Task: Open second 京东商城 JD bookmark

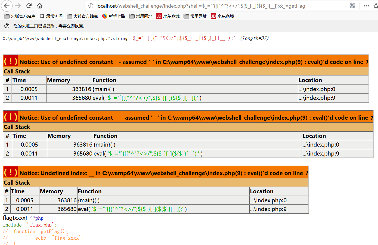Action: tap(222, 16)
